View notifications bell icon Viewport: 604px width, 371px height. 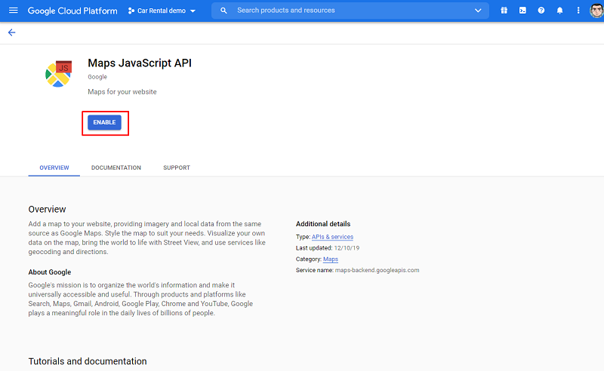click(x=559, y=11)
